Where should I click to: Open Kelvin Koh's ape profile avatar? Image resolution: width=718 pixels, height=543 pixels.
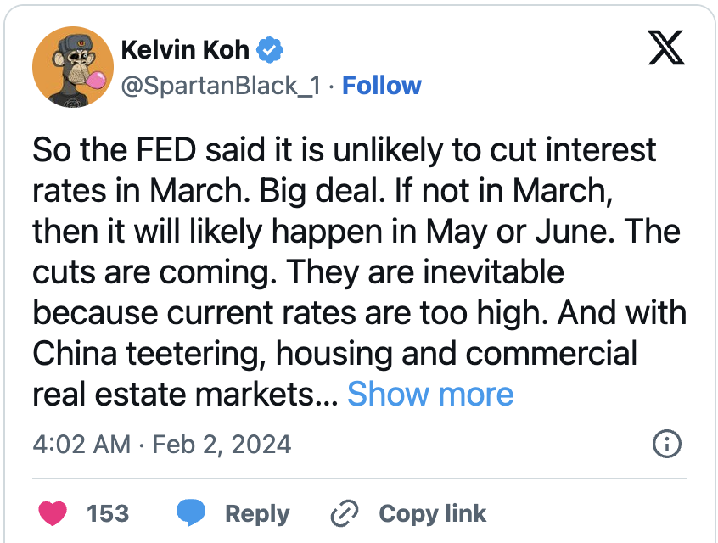click(x=72, y=66)
